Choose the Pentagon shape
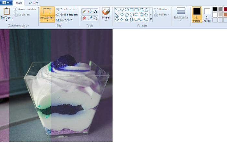 (127, 14)
